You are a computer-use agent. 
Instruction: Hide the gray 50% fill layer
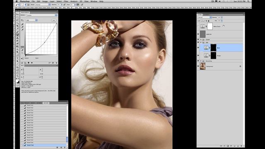tap(198, 34)
